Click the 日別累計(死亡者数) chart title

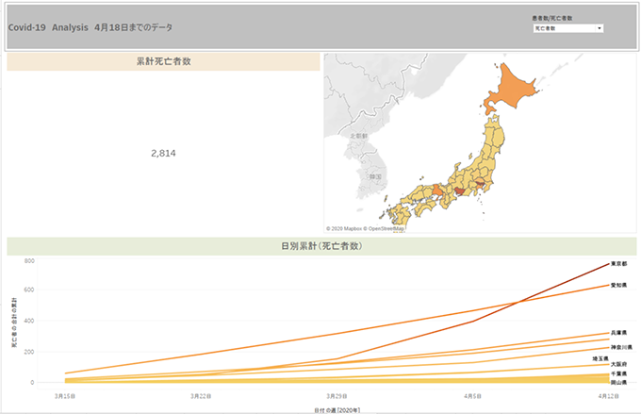tap(320, 246)
